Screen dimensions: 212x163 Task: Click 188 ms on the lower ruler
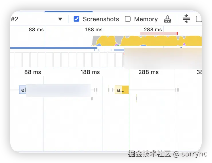[90, 72]
